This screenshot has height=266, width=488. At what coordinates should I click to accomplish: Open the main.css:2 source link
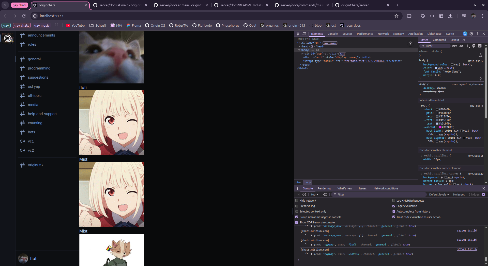pyautogui.click(x=476, y=61)
